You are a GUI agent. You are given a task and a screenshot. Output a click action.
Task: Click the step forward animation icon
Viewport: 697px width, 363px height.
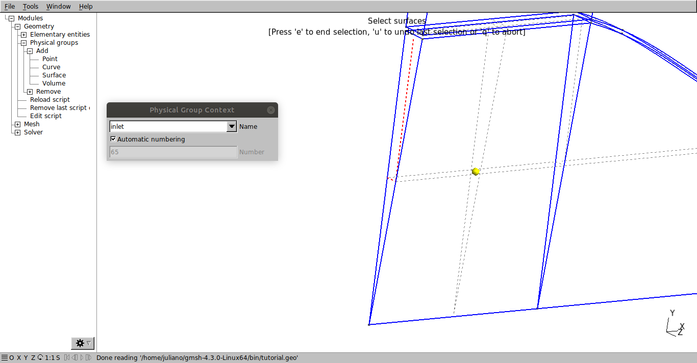click(x=88, y=358)
